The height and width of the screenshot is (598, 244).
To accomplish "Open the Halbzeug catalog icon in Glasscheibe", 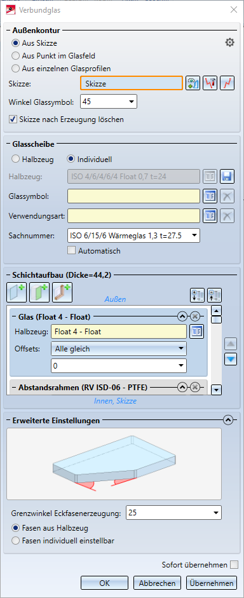I will pyautogui.click(x=210, y=177).
